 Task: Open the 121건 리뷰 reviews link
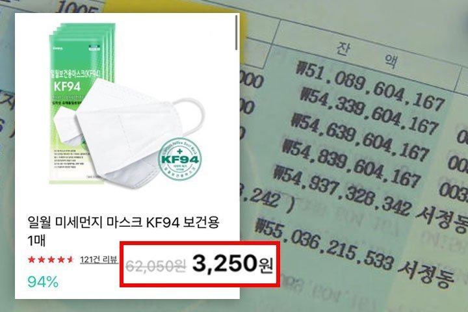[99, 260]
